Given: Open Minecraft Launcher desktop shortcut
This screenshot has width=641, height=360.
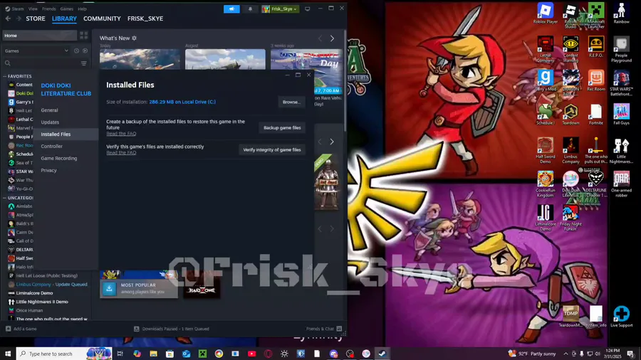Looking at the screenshot, I should pos(596,16).
